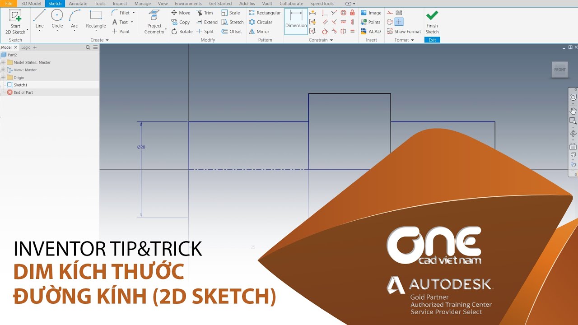The width and height of the screenshot is (578, 325).
Task: Apply the Coincident constraint
Action: coord(325,13)
